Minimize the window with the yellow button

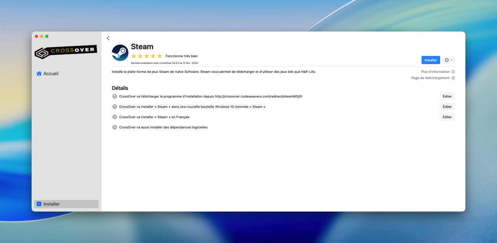[x=42, y=36]
